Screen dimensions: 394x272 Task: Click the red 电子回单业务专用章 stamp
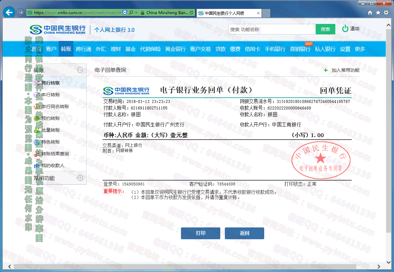pos(321,160)
